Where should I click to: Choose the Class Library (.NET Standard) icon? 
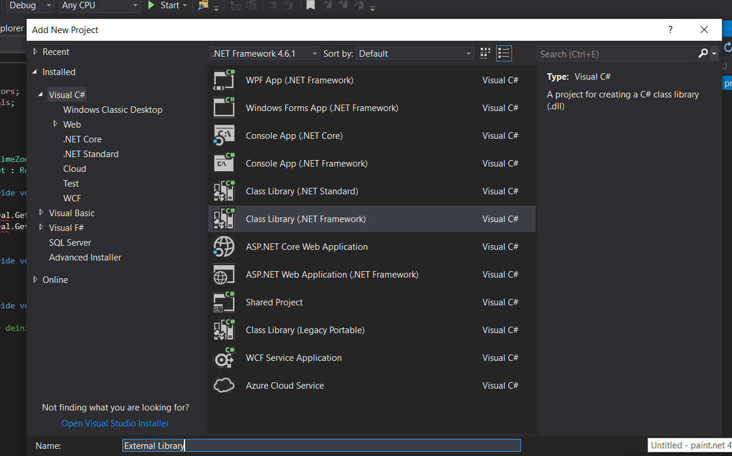(224, 191)
